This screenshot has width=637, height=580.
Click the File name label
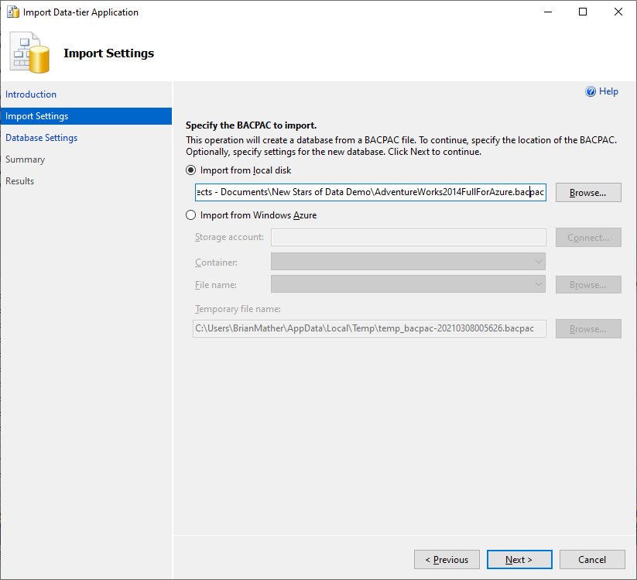pyautogui.click(x=216, y=285)
